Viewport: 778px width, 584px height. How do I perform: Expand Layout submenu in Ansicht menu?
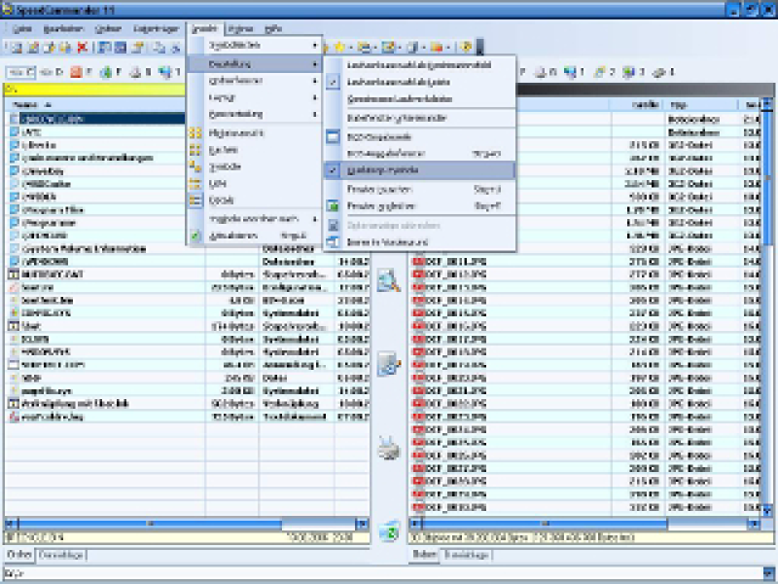[x=255, y=97]
